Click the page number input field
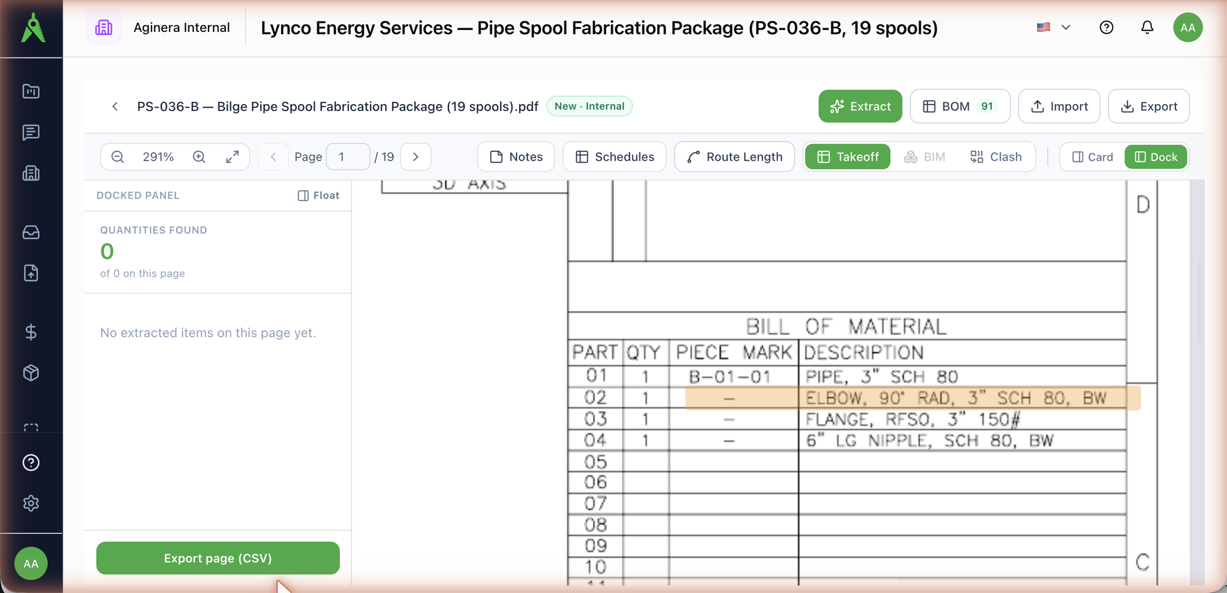 (348, 157)
